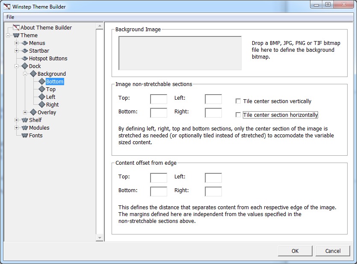This screenshot has width=357, height=264.
Task: Select the Startbar tree item
Action: [x=39, y=51]
